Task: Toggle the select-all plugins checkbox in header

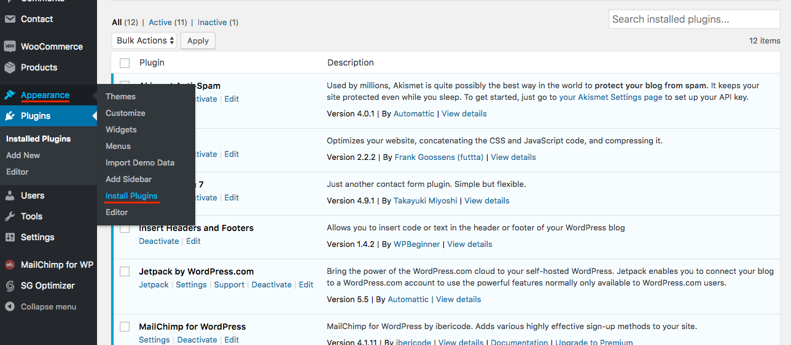Action: click(125, 63)
